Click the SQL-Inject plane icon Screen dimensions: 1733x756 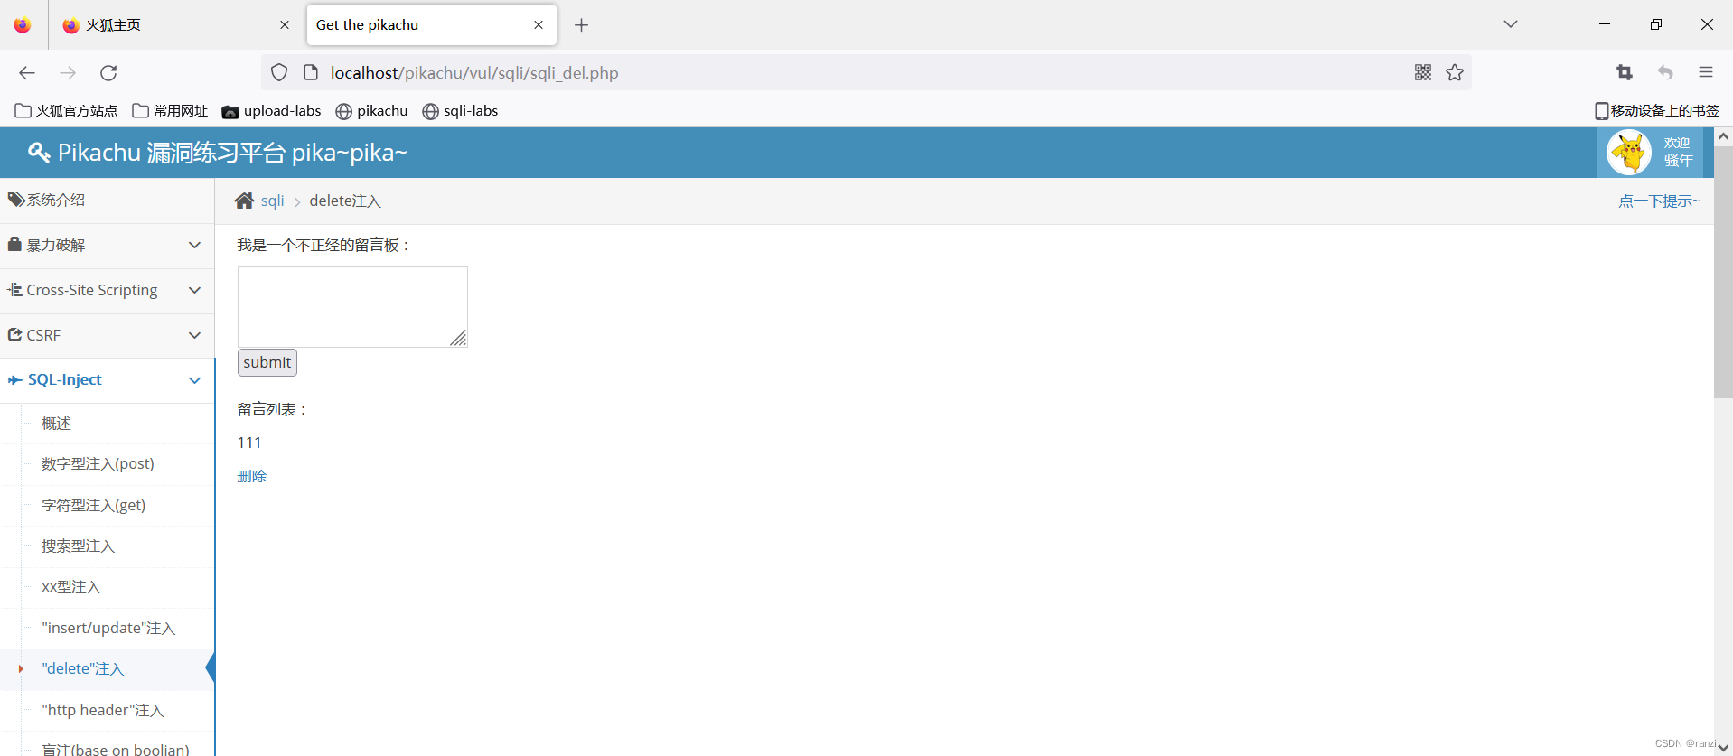[x=14, y=380]
